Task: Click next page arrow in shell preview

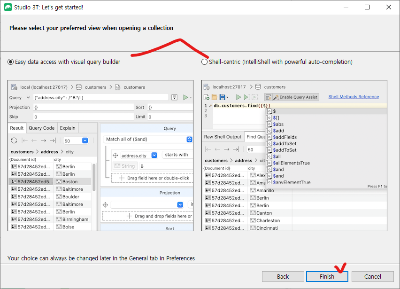Action: 227,149
